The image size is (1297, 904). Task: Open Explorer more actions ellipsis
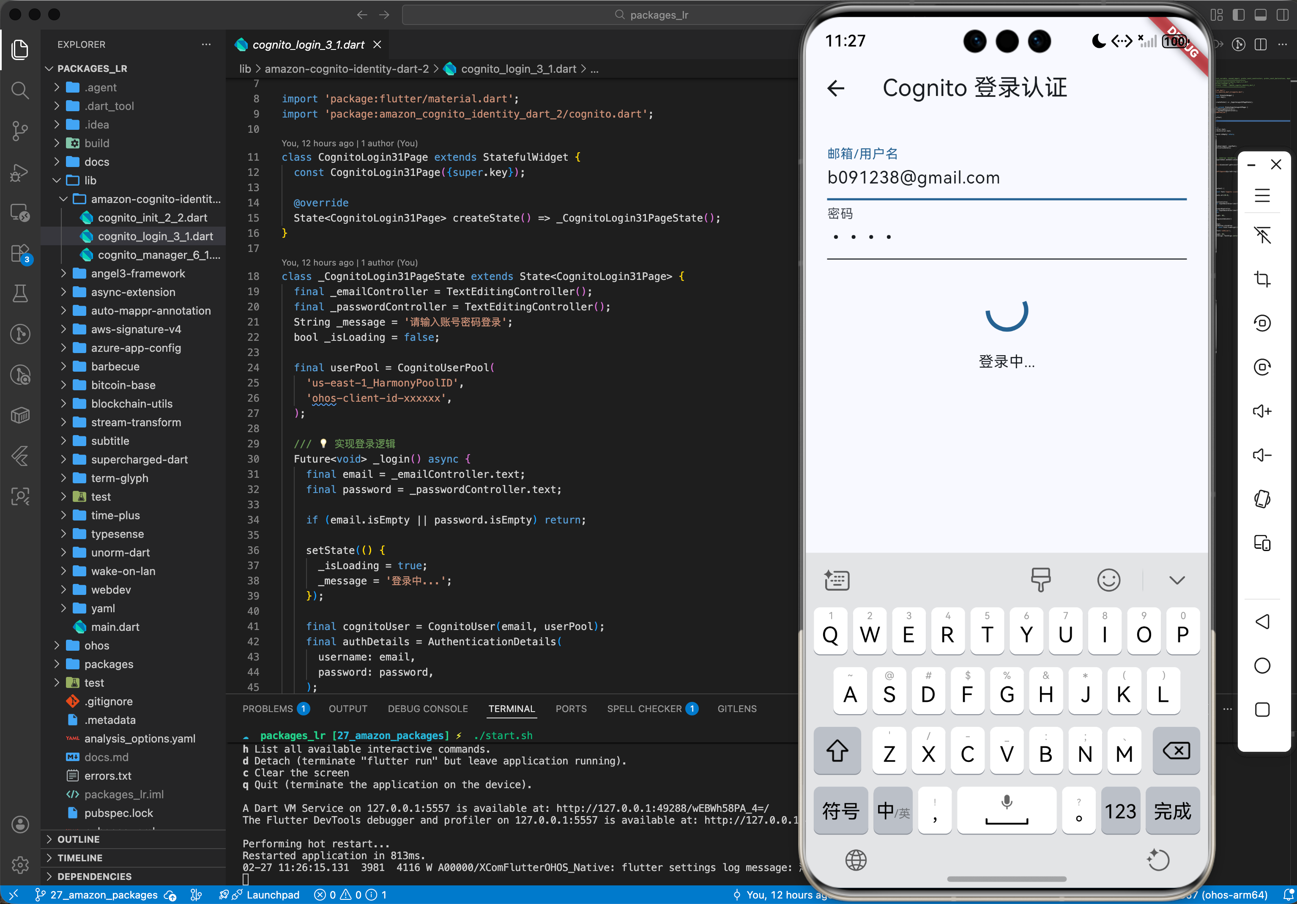(206, 44)
